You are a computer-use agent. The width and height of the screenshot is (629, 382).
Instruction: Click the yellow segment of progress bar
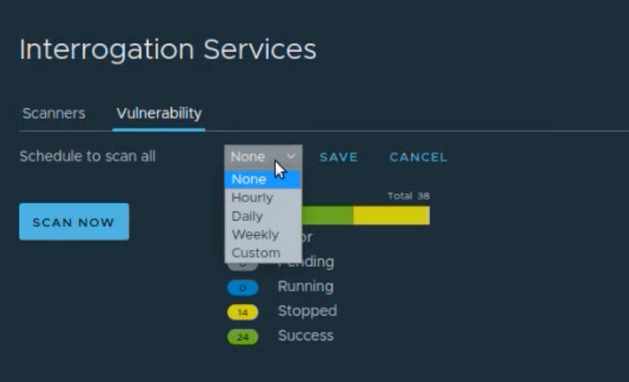391,215
